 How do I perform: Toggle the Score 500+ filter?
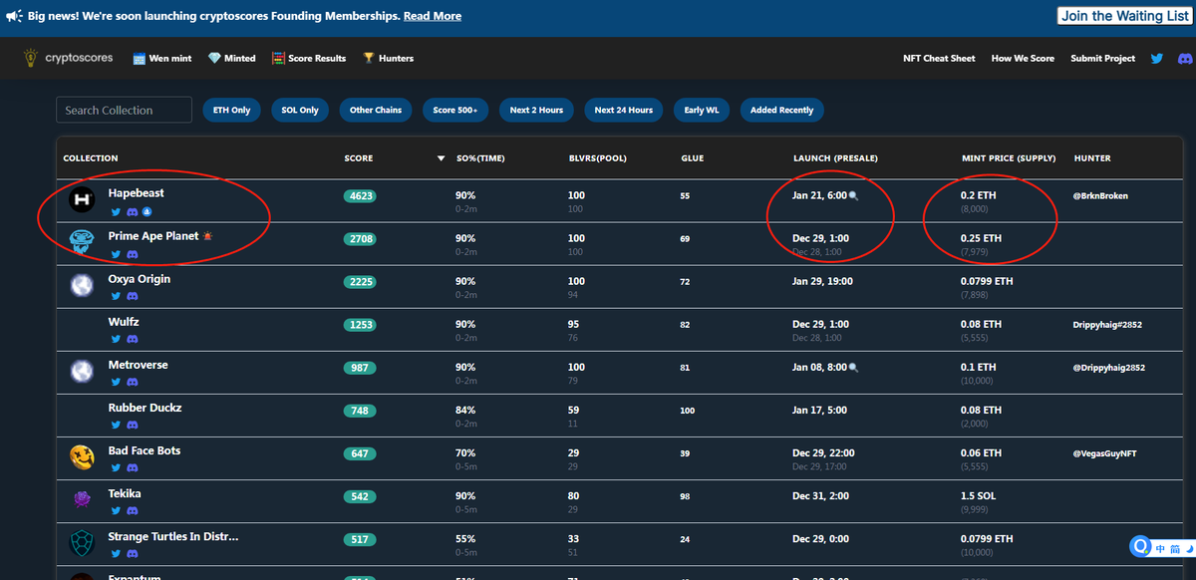(x=455, y=110)
